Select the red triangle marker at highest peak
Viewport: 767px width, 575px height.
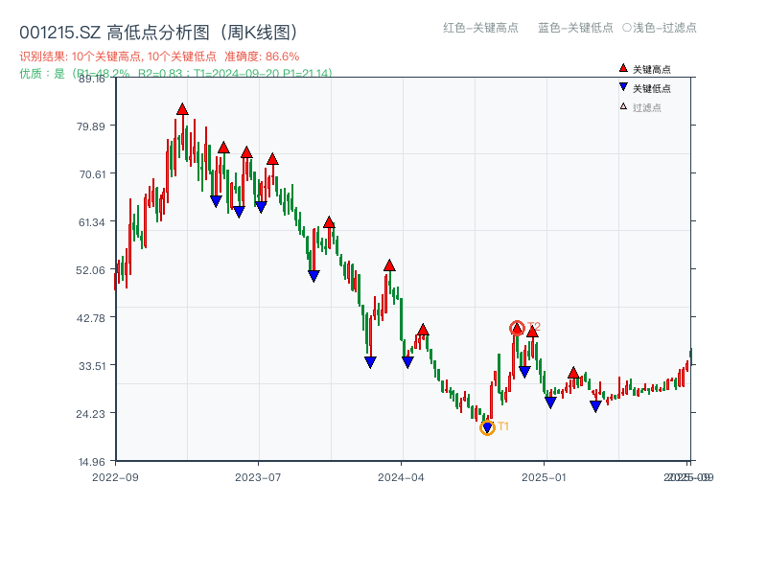[x=182, y=109]
